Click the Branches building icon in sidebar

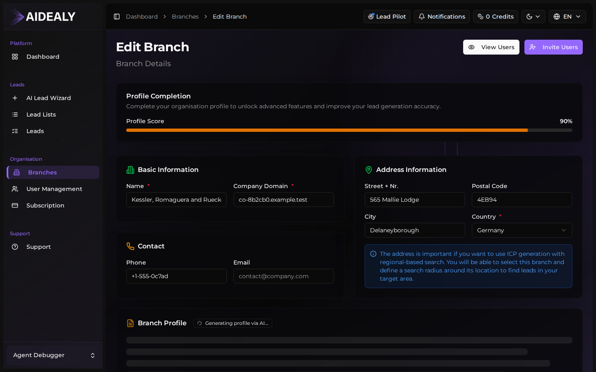click(x=17, y=172)
